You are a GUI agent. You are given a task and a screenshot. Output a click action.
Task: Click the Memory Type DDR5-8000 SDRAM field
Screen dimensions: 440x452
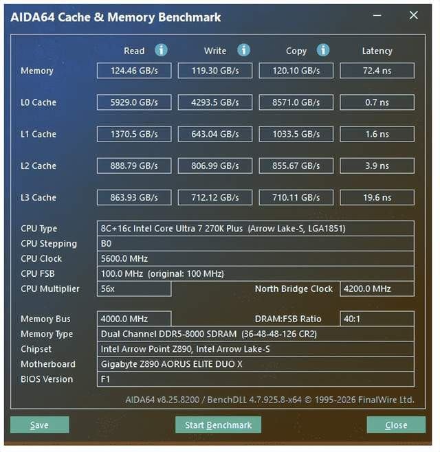pos(255,334)
